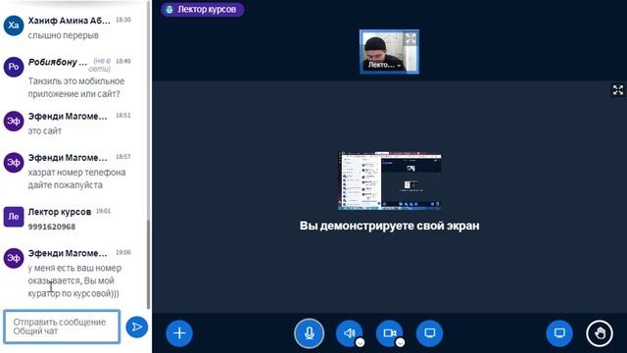Click the message 'это сайт'
This screenshot has height=353, width=627.
click(45, 130)
